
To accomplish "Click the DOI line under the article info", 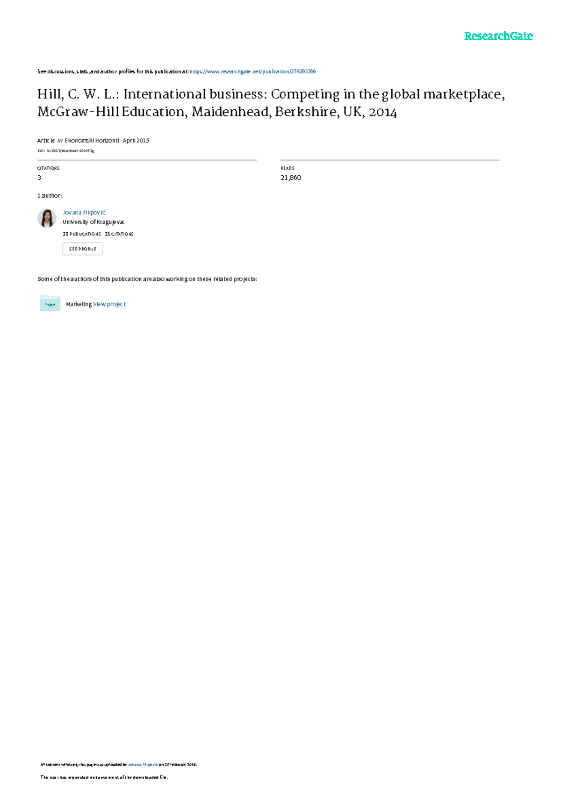I will [x=66, y=151].
